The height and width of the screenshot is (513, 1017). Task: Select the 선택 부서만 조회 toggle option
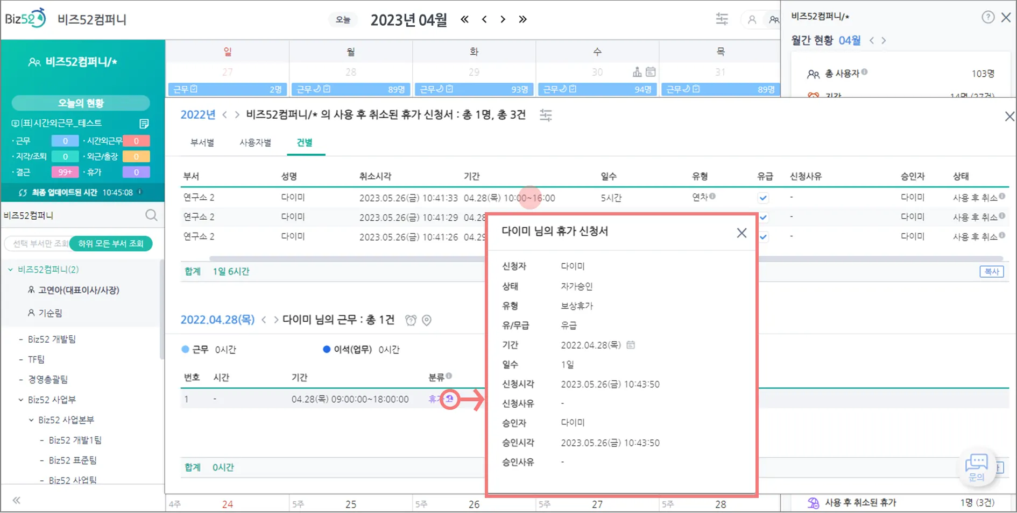pyautogui.click(x=39, y=243)
